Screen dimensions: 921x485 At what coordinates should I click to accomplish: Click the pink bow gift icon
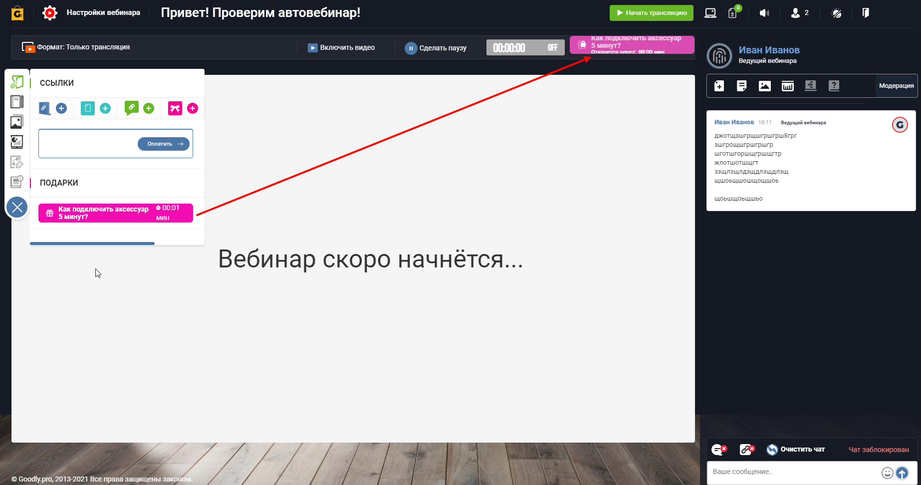click(175, 108)
